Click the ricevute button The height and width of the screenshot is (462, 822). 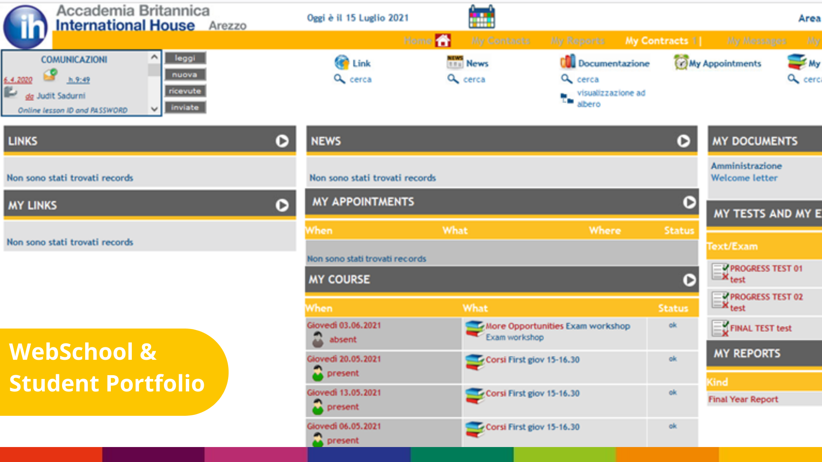coord(185,91)
